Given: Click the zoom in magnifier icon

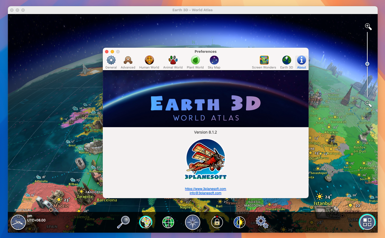Looking at the screenshot, I should (368, 27).
